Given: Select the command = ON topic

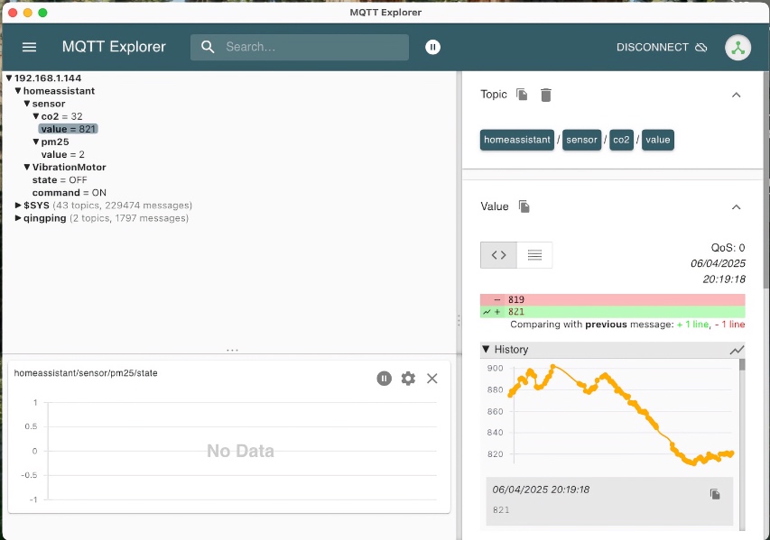Looking at the screenshot, I should (x=70, y=193).
